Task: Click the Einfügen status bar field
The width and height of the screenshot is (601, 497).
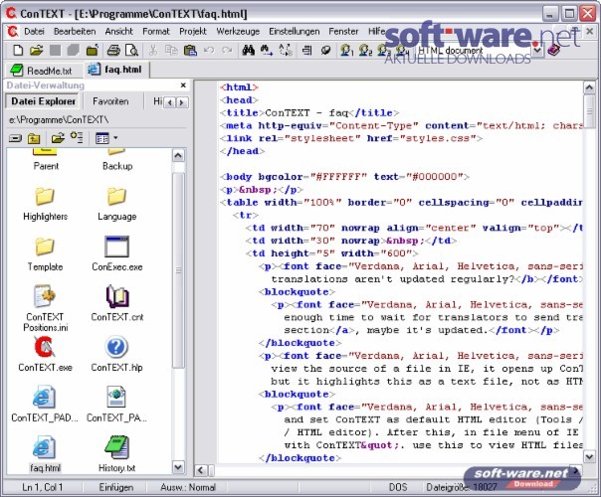Action: click(116, 487)
